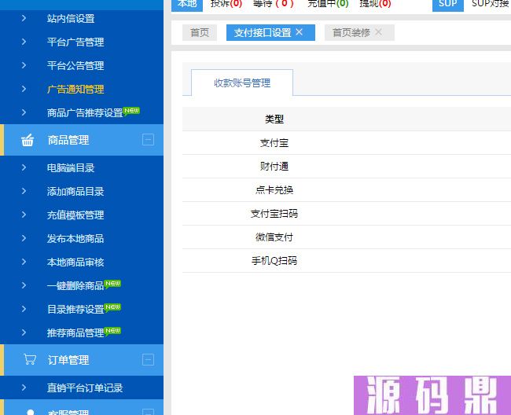Click chevron arrow beside 电脑端目录
Viewport: 511px width, 415px height.
pyautogui.click(x=24, y=167)
